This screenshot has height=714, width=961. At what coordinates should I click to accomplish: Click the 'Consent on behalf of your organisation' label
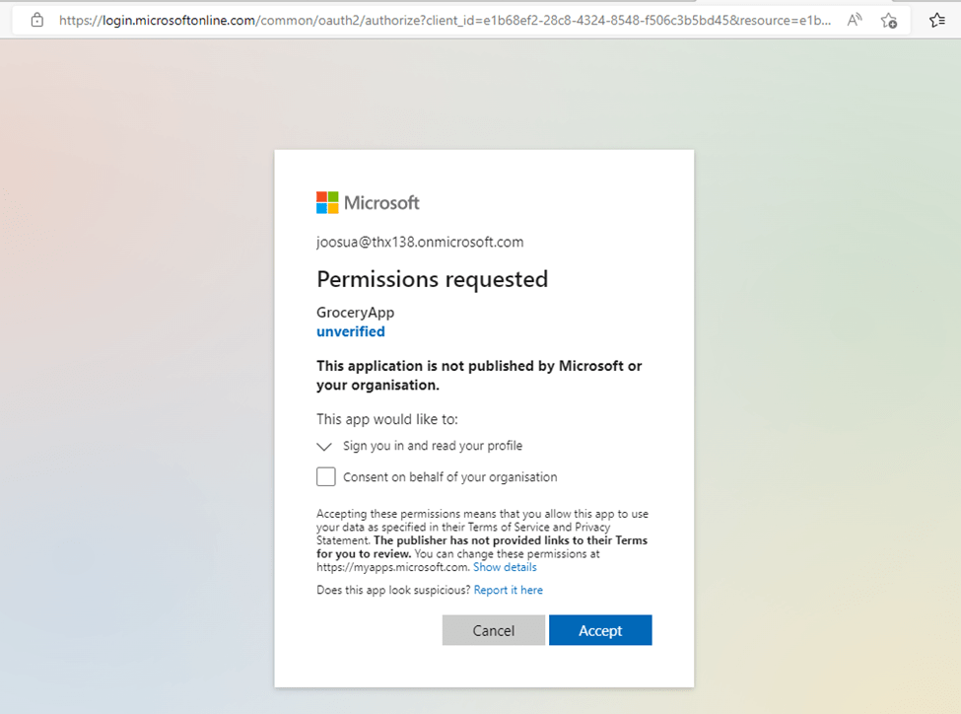click(x=449, y=477)
